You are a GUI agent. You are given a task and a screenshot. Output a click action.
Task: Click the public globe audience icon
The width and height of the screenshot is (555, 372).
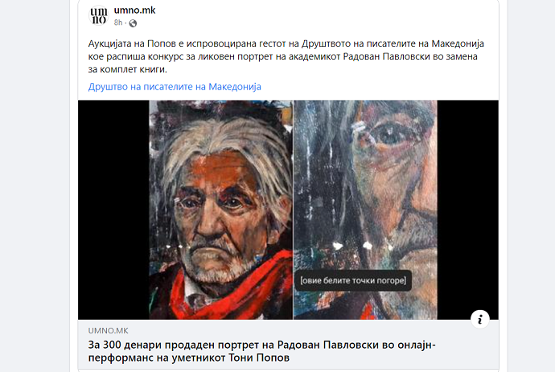[133, 23]
